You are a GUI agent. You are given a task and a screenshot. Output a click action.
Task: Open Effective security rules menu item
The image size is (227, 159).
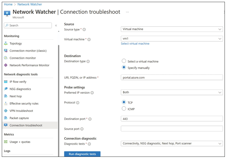pyautogui.click(x=24, y=104)
